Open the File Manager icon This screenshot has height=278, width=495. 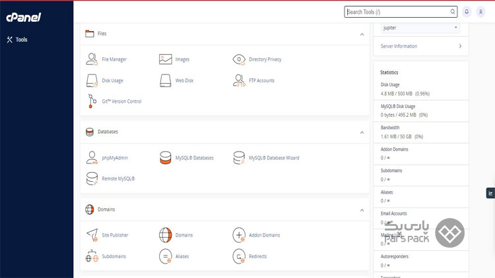click(92, 59)
